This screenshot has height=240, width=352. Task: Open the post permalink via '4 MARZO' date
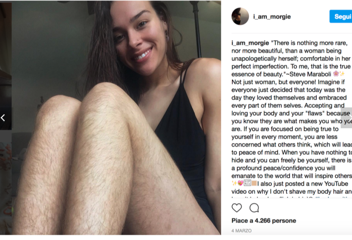click(241, 231)
